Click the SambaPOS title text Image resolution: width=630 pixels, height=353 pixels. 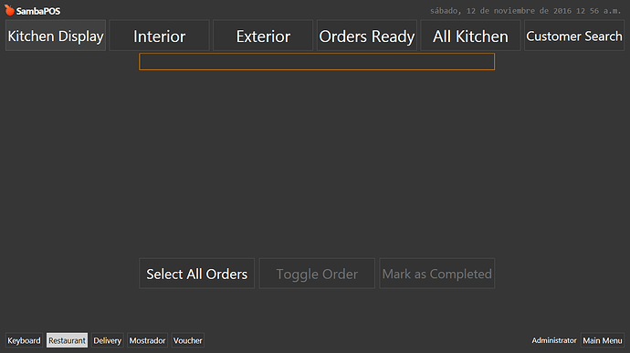(38, 11)
